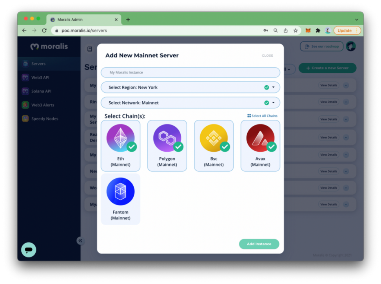This screenshot has width=381, height=284.
Task: Toggle the Polygon (Mainnet) chain selection
Action: click(x=167, y=146)
